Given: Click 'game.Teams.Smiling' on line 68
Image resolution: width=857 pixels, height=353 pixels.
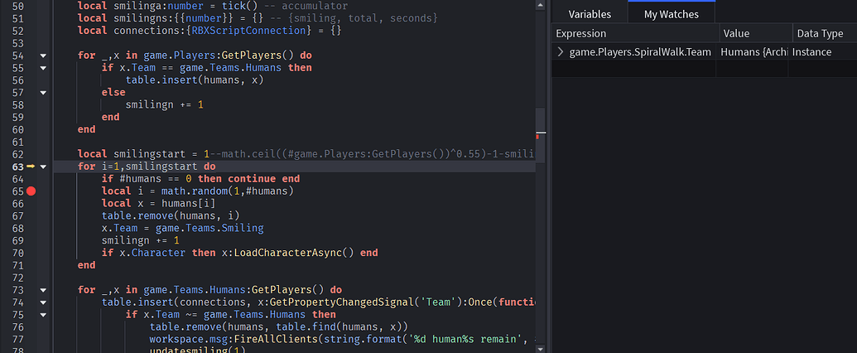Looking at the screenshot, I should 209,228.
